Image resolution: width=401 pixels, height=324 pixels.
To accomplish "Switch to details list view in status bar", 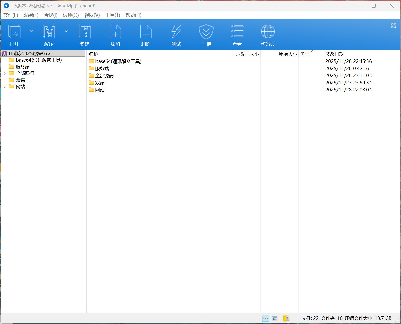I will click(265, 318).
